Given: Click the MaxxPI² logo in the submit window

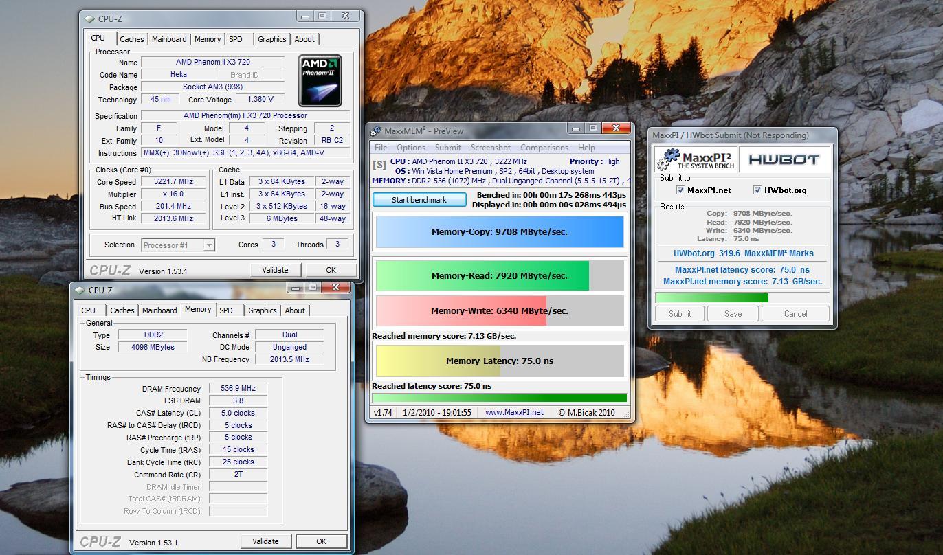Looking at the screenshot, I should [x=696, y=159].
